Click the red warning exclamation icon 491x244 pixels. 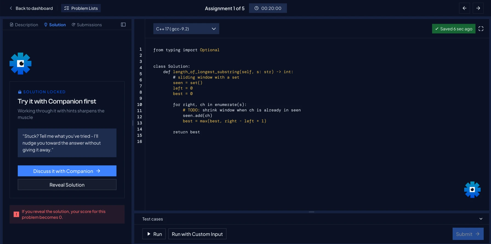click(x=16, y=214)
